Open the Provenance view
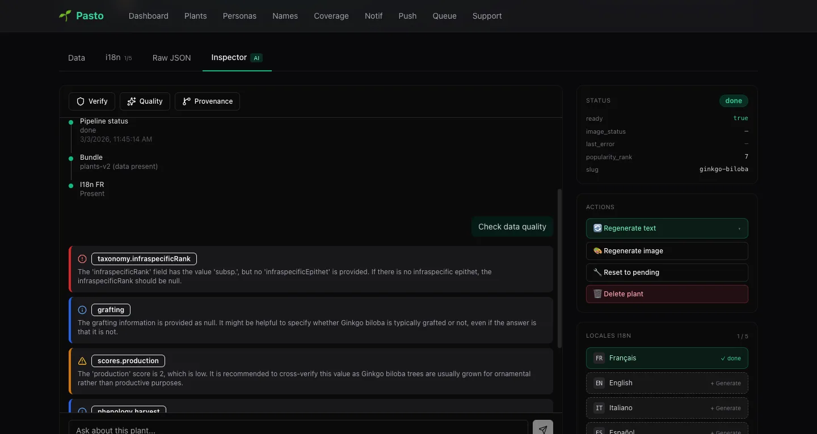This screenshot has height=434, width=817. (207, 101)
